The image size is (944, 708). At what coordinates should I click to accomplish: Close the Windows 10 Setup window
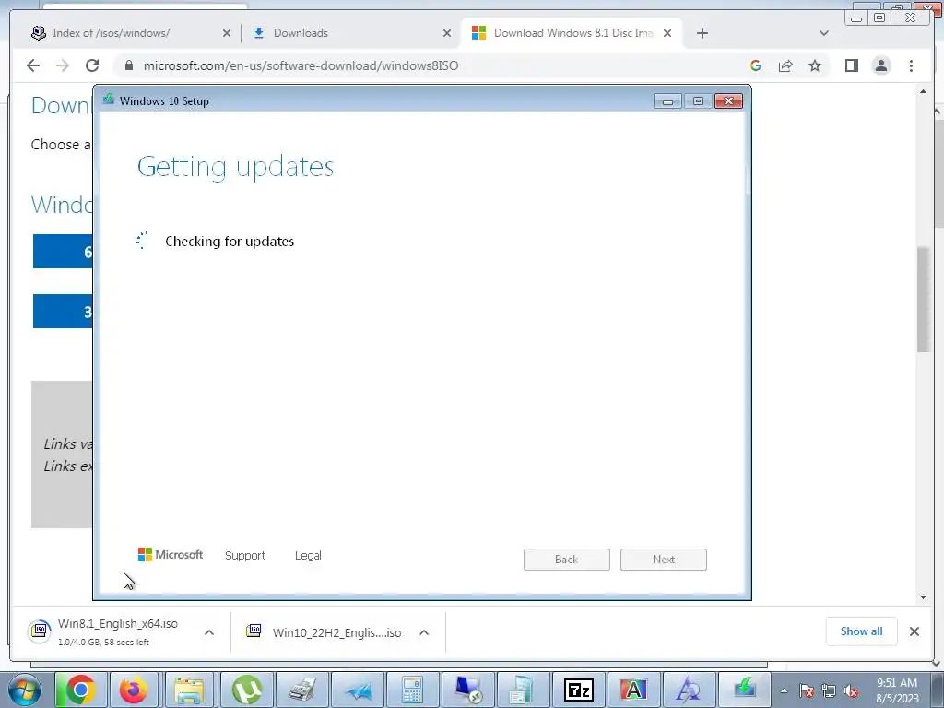pyautogui.click(x=728, y=101)
